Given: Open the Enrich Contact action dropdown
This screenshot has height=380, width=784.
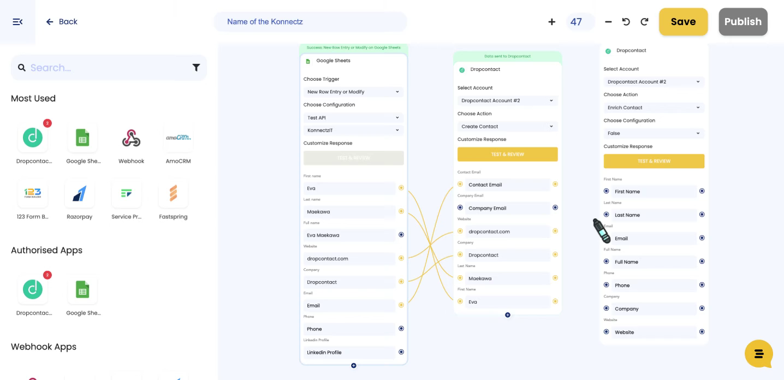Looking at the screenshot, I should coord(654,108).
